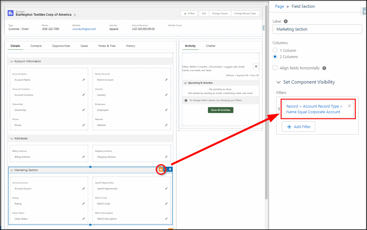This screenshot has height=230, width=367.
Task: Click Label input containing Marketing Section
Action: point(317,29)
